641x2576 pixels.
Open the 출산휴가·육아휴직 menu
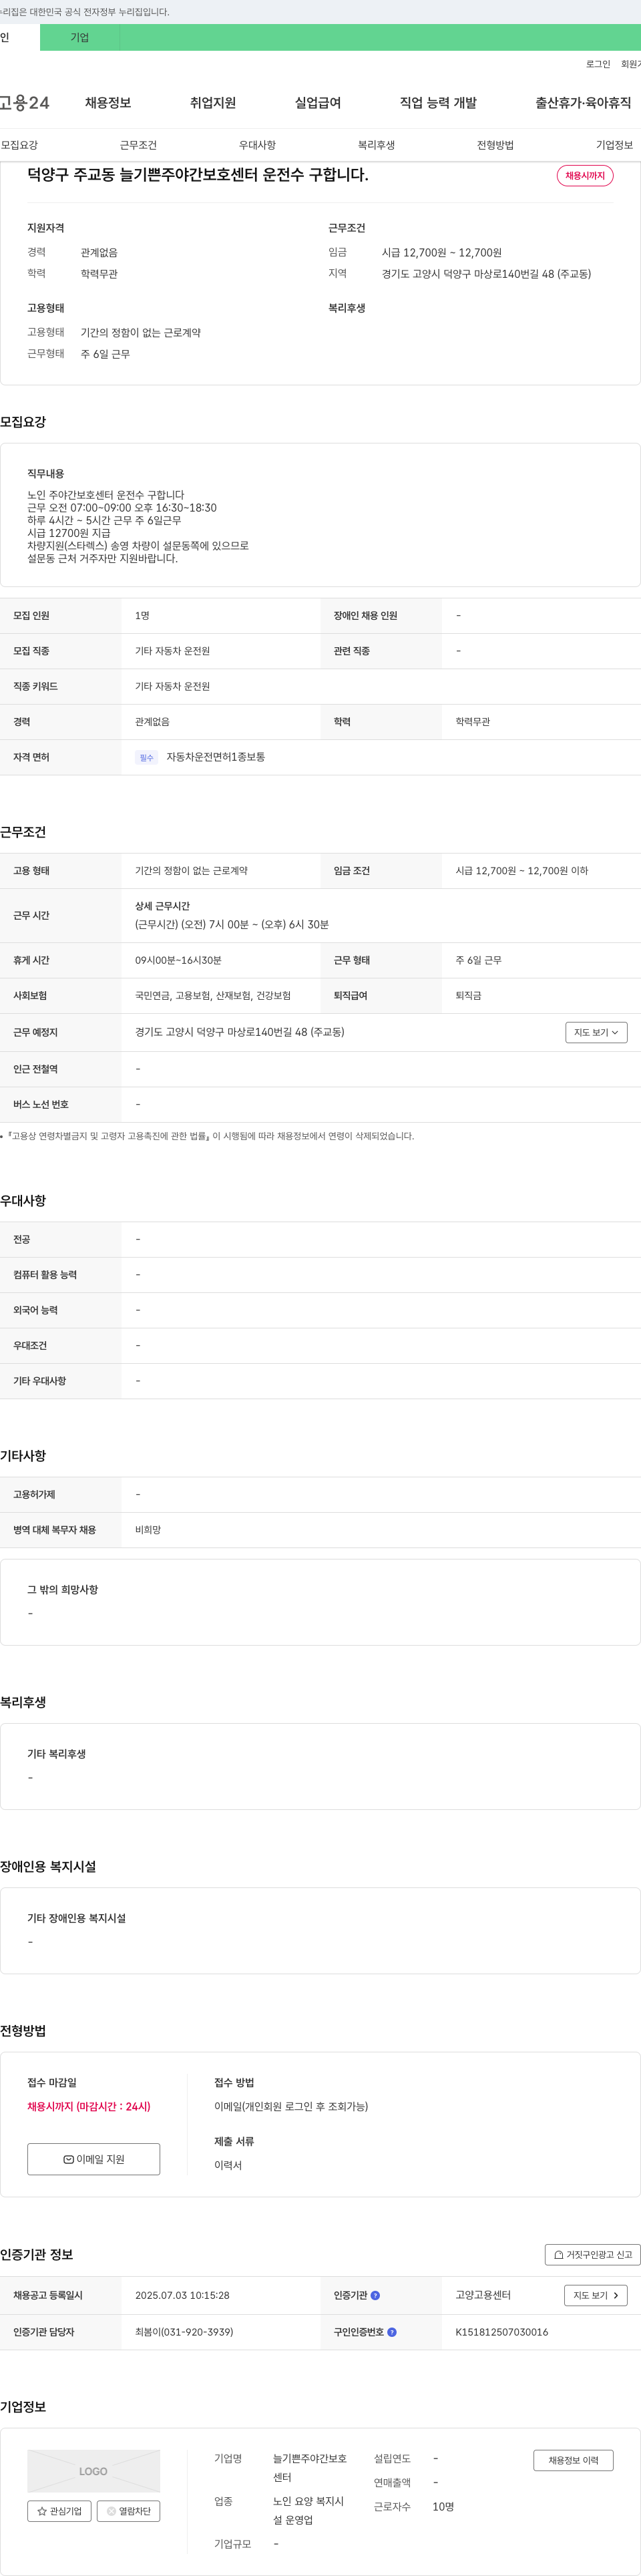583,103
